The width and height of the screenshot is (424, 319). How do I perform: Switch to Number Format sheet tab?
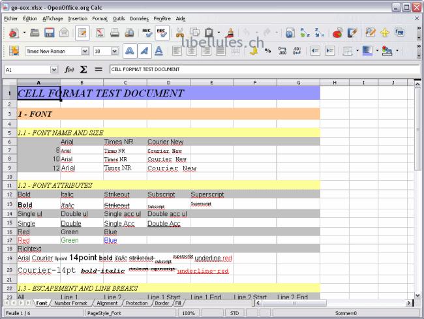(70, 303)
